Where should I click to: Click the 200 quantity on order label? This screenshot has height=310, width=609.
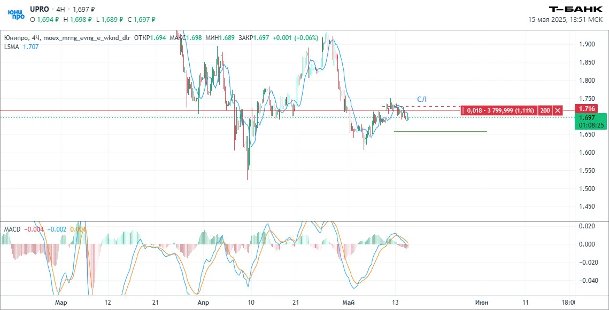[x=545, y=110]
